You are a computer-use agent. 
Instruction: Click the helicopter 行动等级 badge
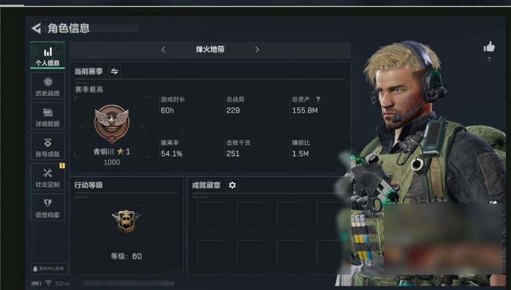coord(127,221)
